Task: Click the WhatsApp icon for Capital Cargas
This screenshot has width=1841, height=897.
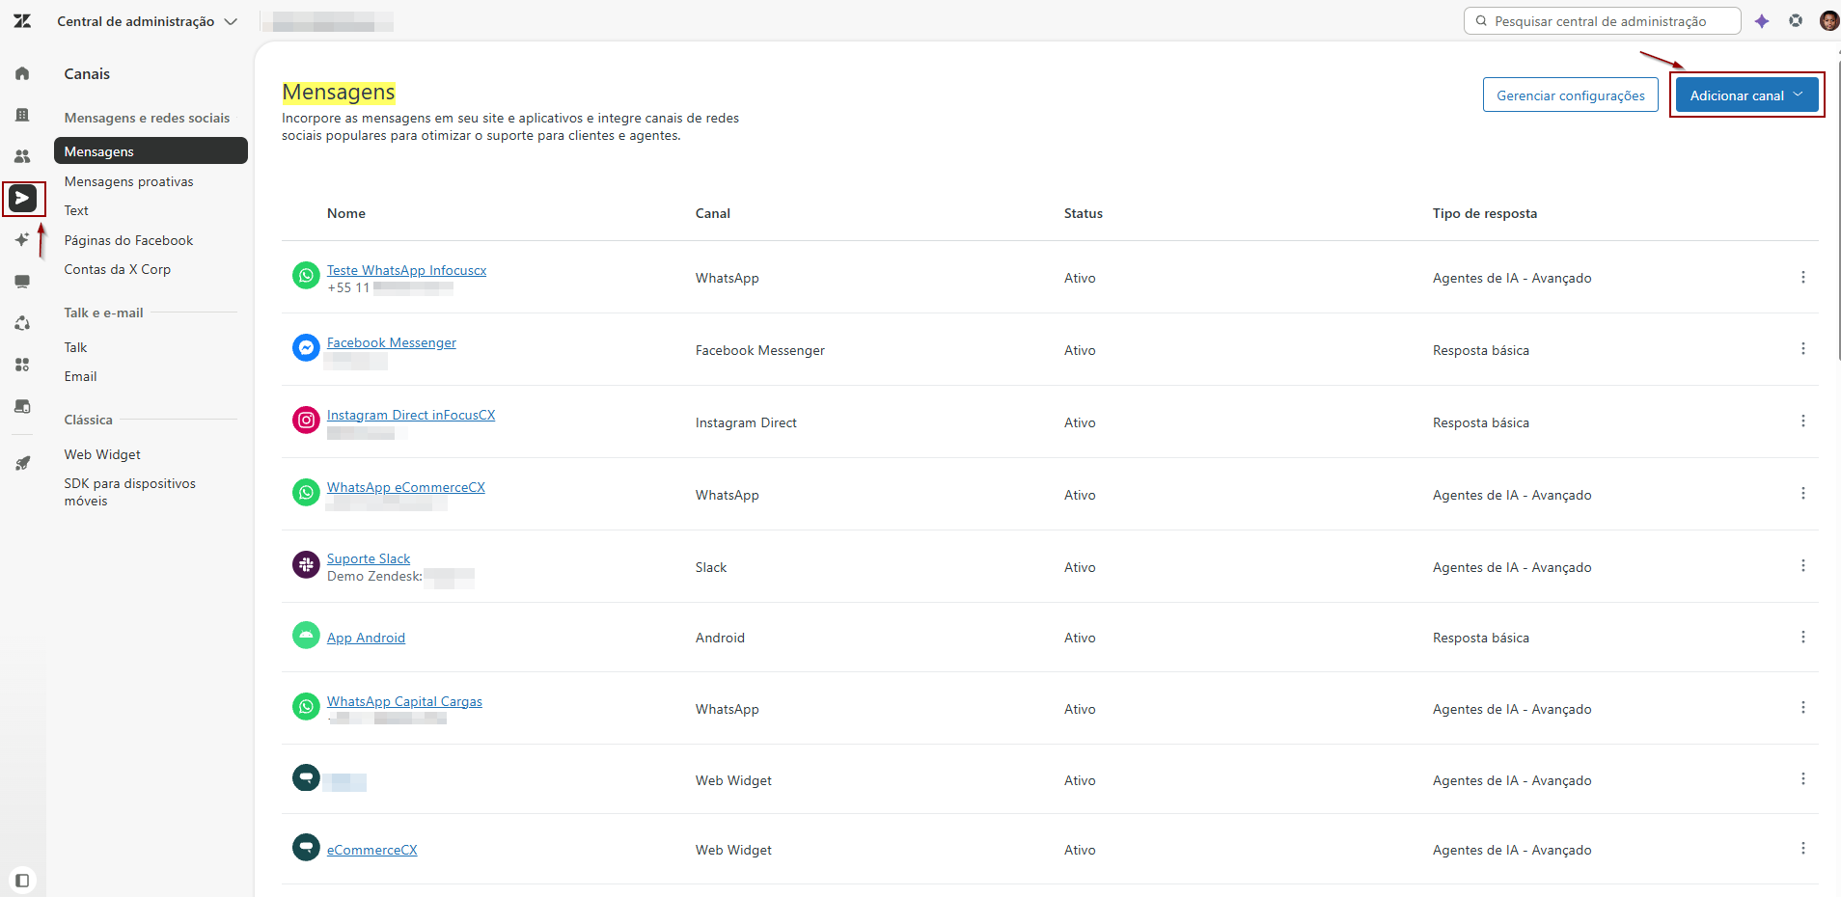Action: pos(306,706)
